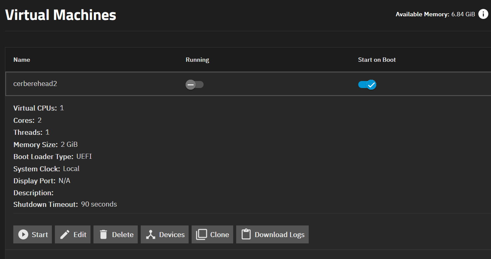Disable Start on Boot for cerberehead2

point(367,85)
